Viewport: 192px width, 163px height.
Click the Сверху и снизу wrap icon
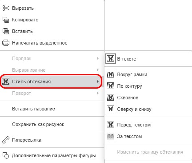coord(111,109)
